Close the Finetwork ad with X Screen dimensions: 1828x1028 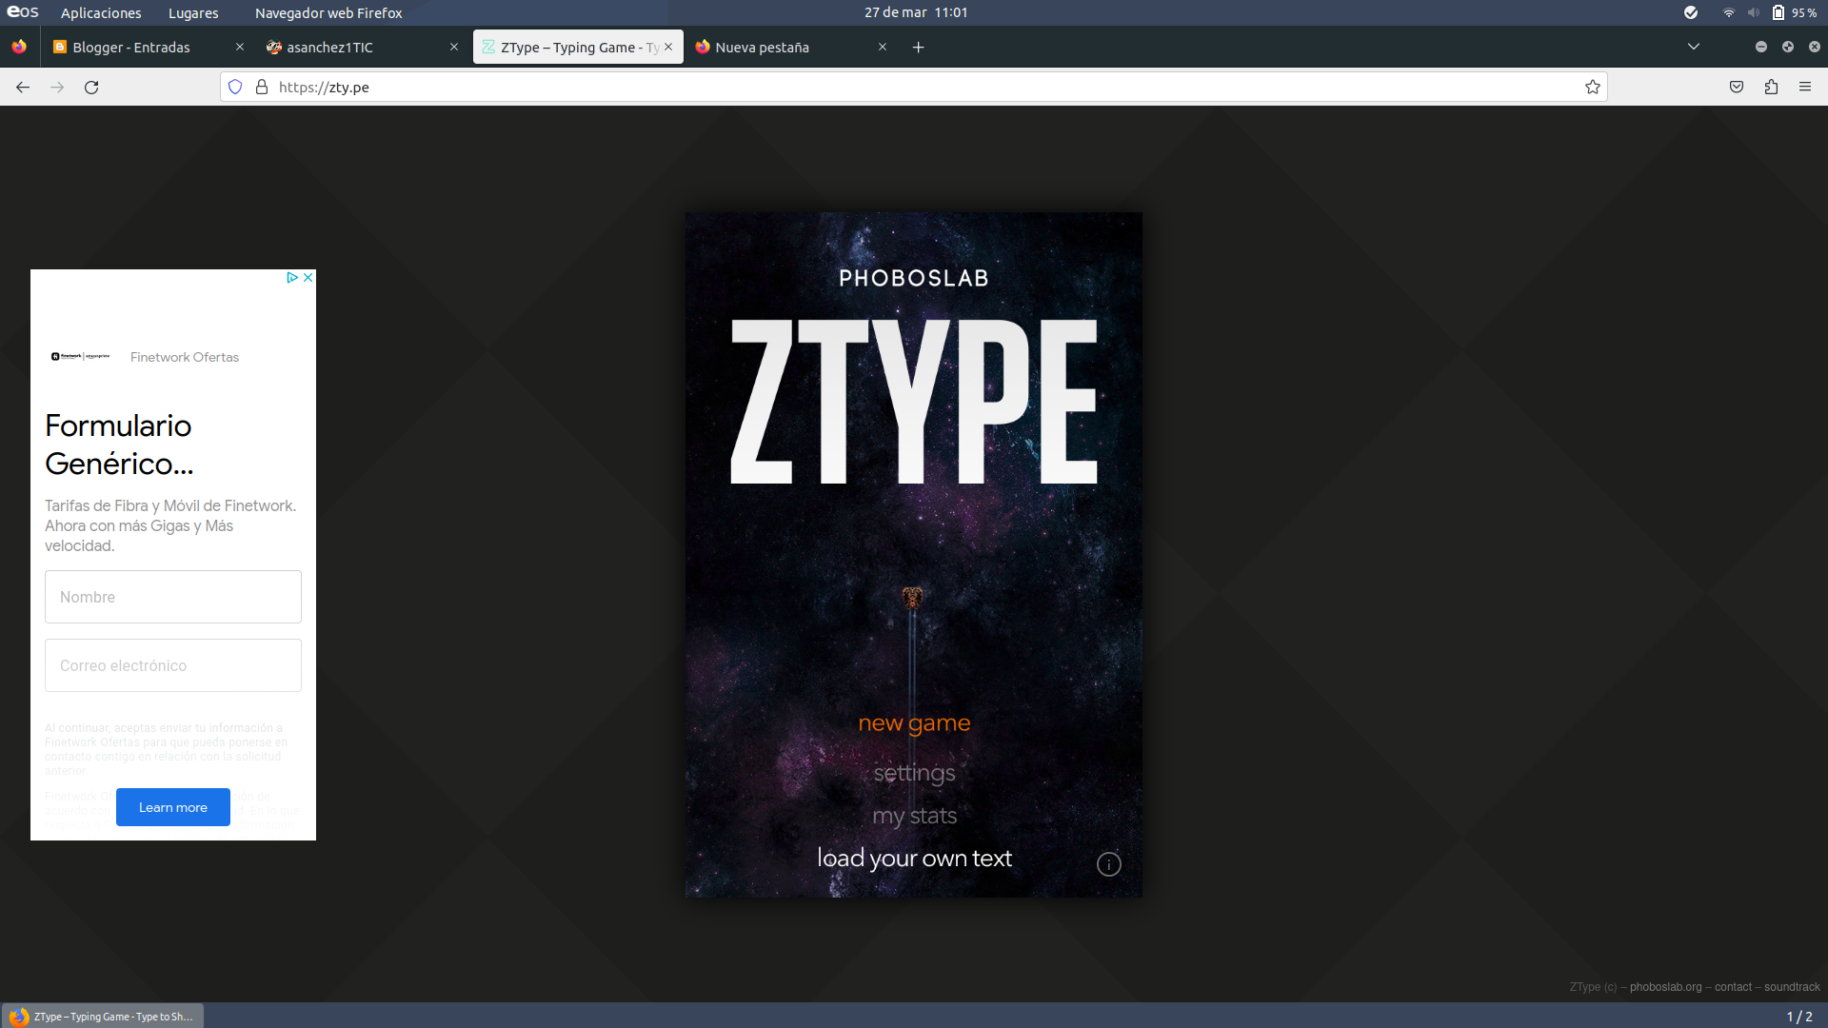(x=308, y=278)
